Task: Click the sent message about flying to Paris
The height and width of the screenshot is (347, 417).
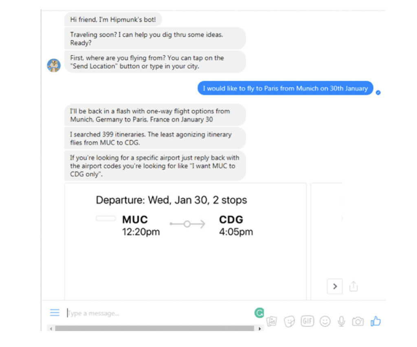Action: pos(285,88)
